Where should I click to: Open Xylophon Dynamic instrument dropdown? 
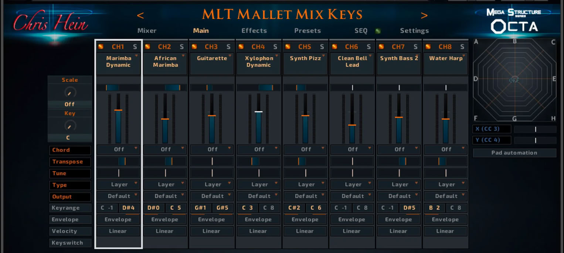tap(259, 63)
